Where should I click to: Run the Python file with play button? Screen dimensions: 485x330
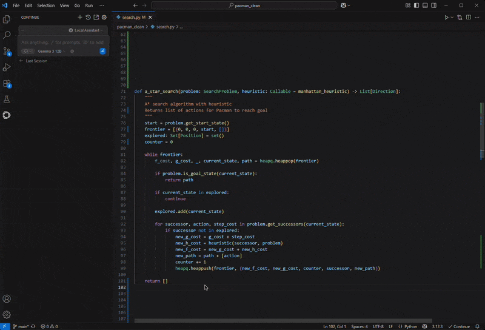pos(446,18)
